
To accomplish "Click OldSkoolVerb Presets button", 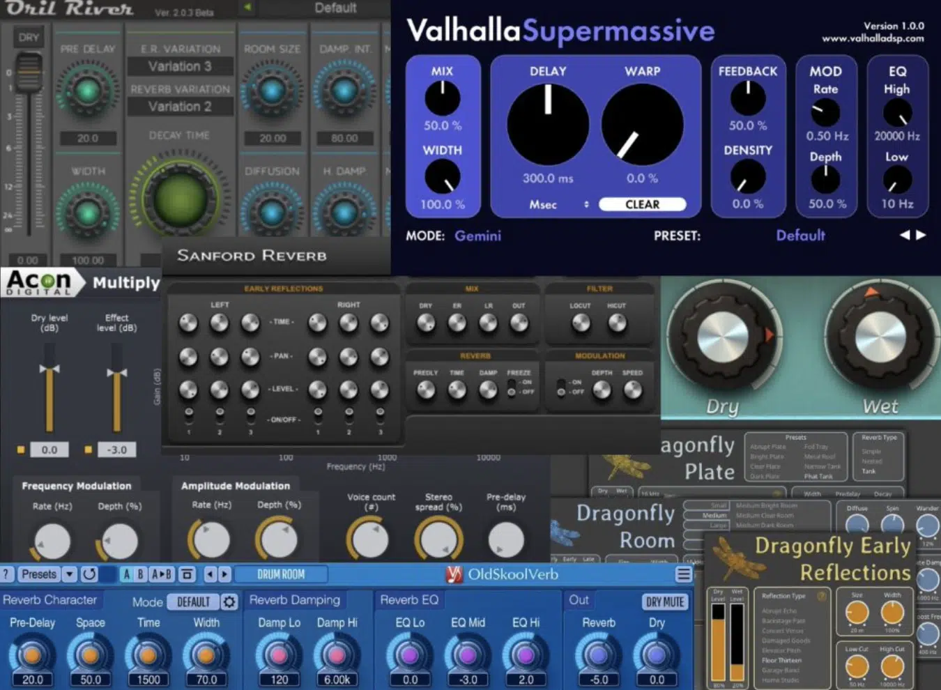I will [x=39, y=574].
